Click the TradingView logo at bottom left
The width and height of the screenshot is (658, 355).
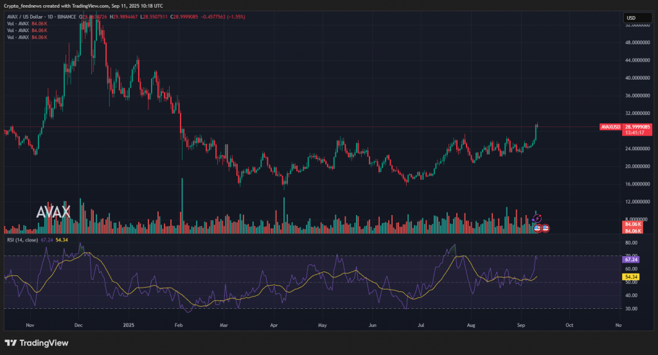(37, 343)
